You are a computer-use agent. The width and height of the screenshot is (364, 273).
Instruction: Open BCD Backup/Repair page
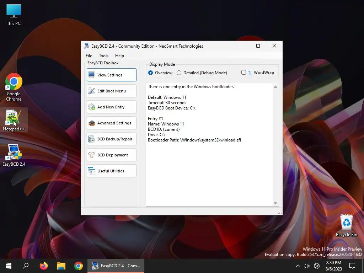tap(111, 139)
